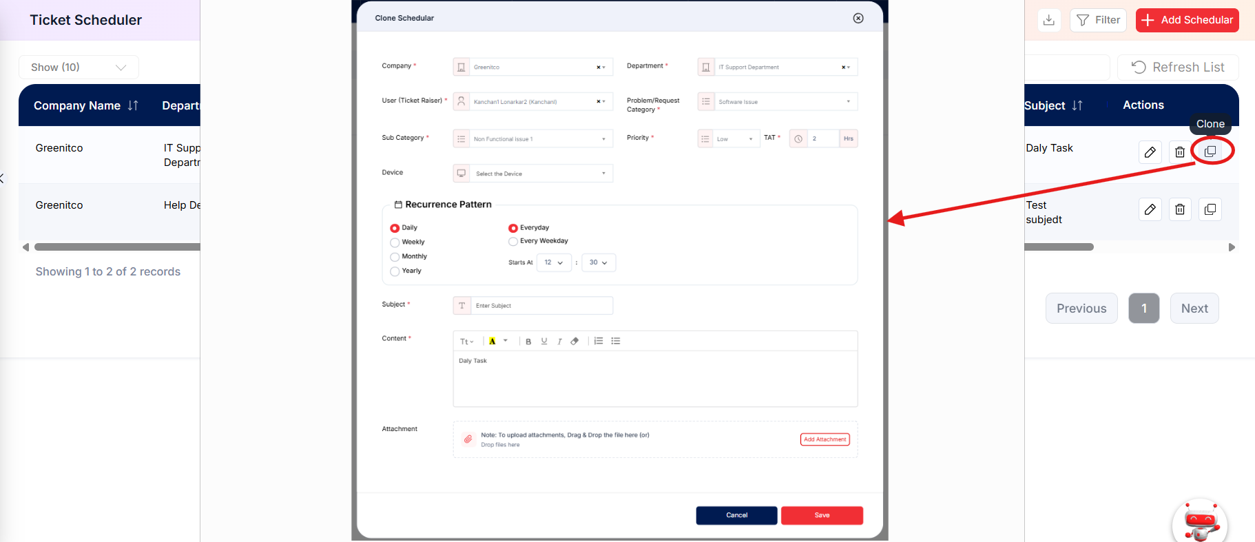
Task: Toggle italic formatting in Content editor
Action: click(559, 341)
